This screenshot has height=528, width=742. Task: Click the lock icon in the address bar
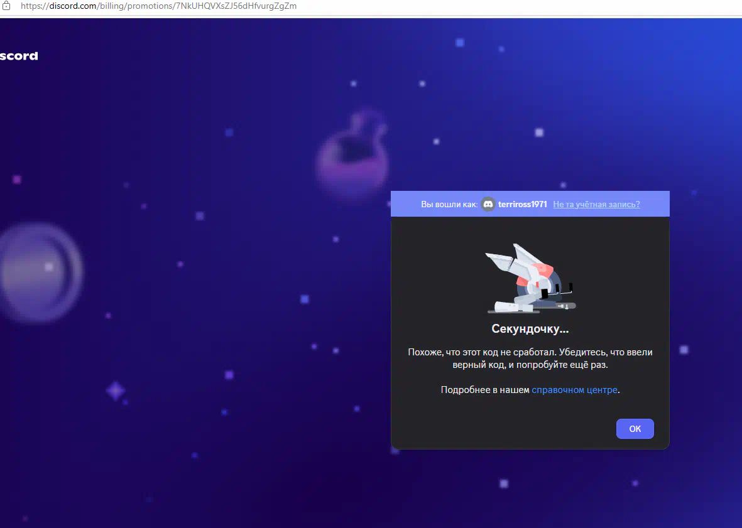[x=6, y=6]
